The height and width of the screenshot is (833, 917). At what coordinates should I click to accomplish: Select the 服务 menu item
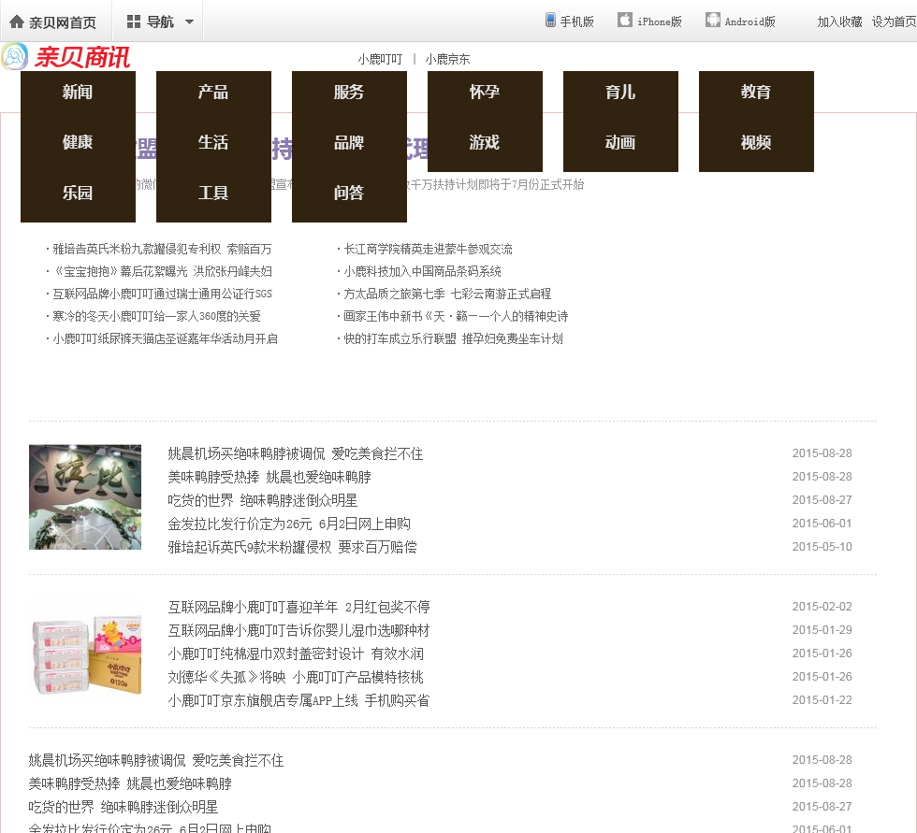point(349,92)
